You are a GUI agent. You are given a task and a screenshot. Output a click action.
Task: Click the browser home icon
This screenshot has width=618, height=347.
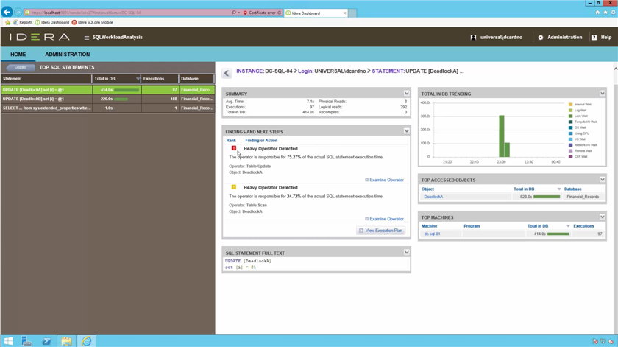click(597, 13)
